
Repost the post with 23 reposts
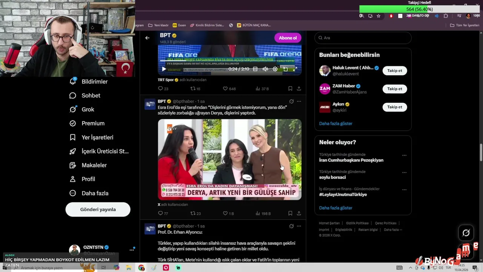coord(195,213)
